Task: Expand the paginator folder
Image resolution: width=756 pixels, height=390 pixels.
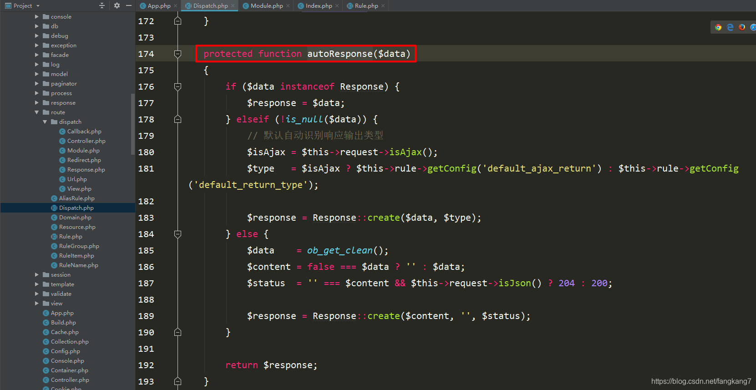Action: tap(37, 83)
